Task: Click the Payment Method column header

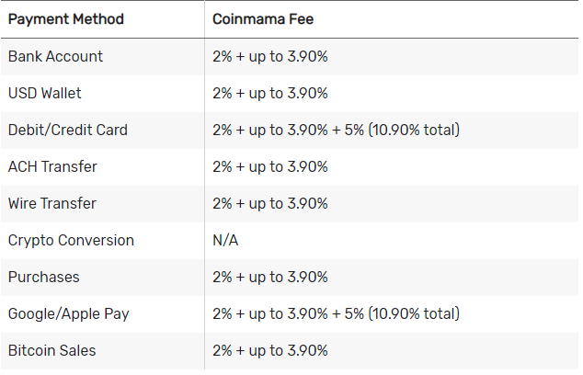Action: coord(66,19)
